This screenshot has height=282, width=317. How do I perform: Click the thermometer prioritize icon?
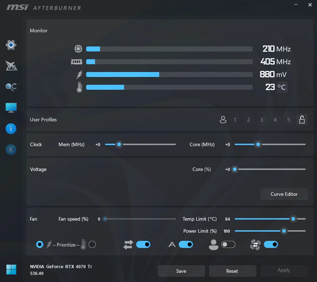point(83,244)
